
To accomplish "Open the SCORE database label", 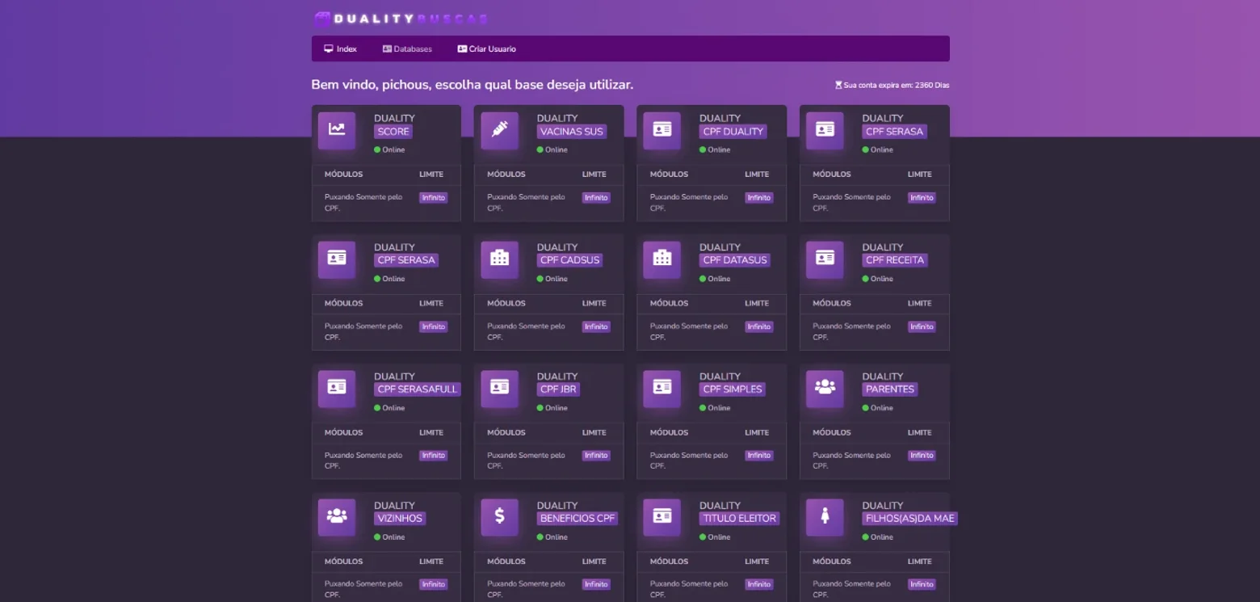I will pos(393,132).
